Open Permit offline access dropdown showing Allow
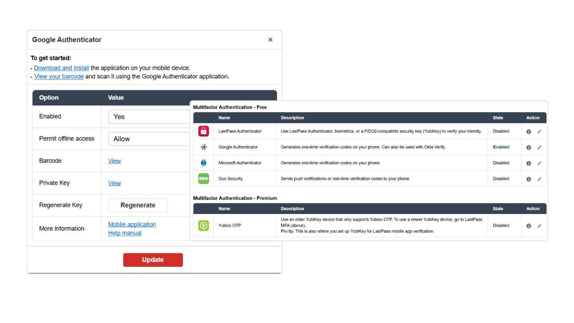This screenshot has width=574, height=323. click(x=149, y=139)
